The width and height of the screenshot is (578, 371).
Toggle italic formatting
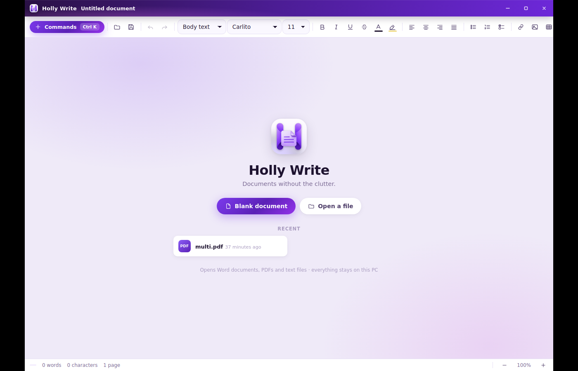click(x=336, y=27)
